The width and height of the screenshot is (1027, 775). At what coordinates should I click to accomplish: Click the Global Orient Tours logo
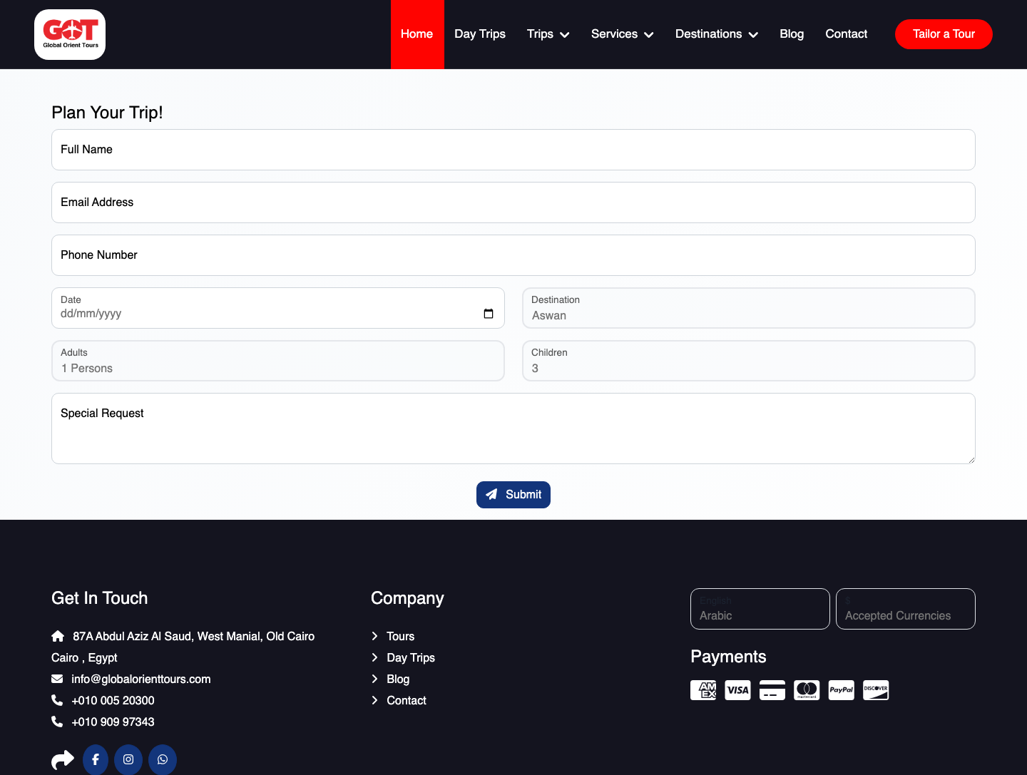coord(70,34)
